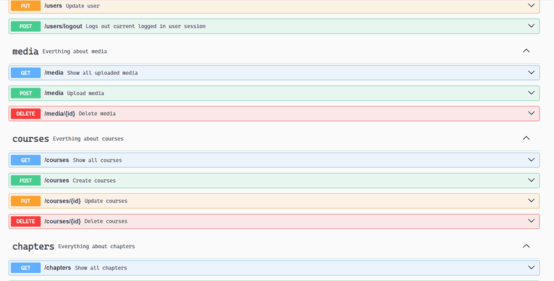Click the DELETE badge for Delete courses
Viewport: 554px width, 281px height.
point(25,221)
